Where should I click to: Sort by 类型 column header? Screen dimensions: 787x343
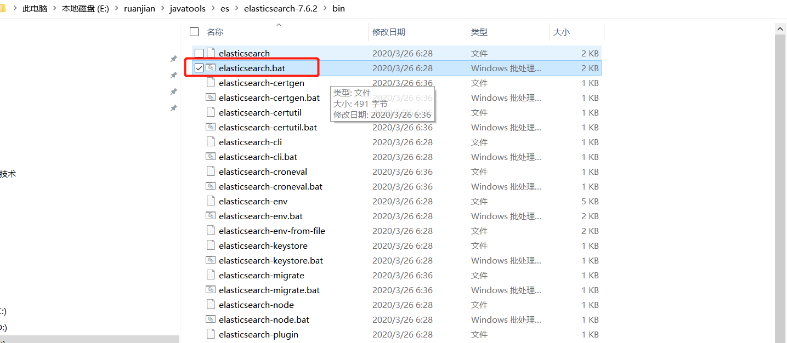click(479, 32)
